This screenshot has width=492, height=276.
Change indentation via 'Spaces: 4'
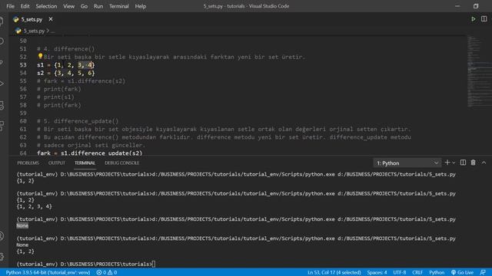point(377,273)
